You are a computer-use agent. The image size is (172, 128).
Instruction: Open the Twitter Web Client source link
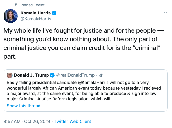pyautogui.click(x=73, y=121)
